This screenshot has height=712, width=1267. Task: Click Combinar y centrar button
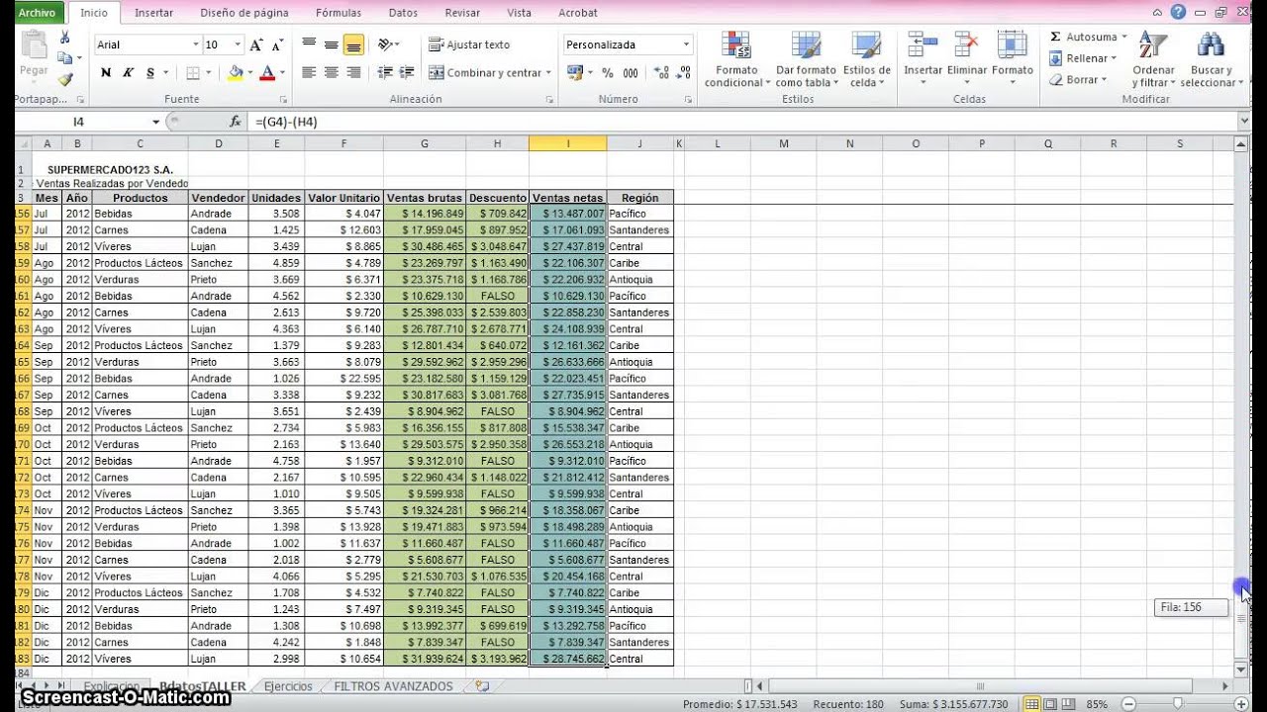[x=484, y=72]
